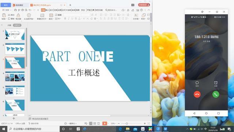The height and width of the screenshot is (132, 234).
Task: Toggle Italic formatting
Action: coord(69,19)
